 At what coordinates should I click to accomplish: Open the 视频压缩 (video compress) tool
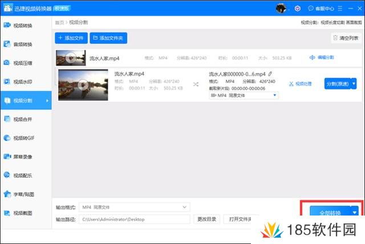(23, 63)
